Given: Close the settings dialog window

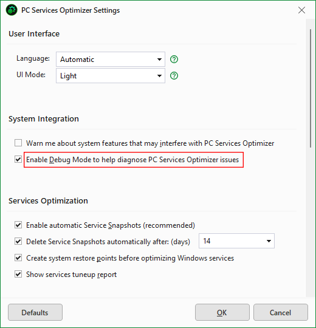Looking at the screenshot, I should tap(301, 10).
